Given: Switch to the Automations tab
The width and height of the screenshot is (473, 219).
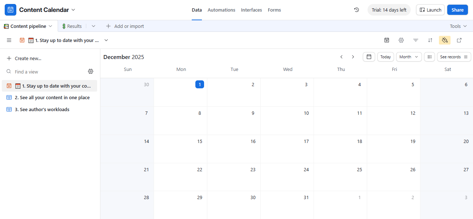Looking at the screenshot, I should [221, 10].
